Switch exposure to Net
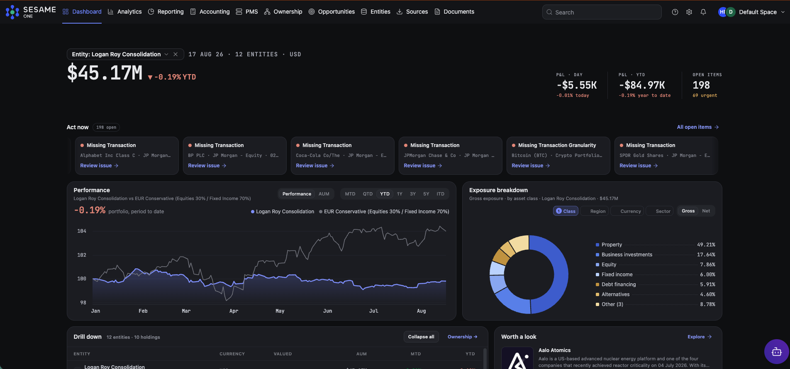This screenshot has height=369, width=790. pyautogui.click(x=706, y=211)
